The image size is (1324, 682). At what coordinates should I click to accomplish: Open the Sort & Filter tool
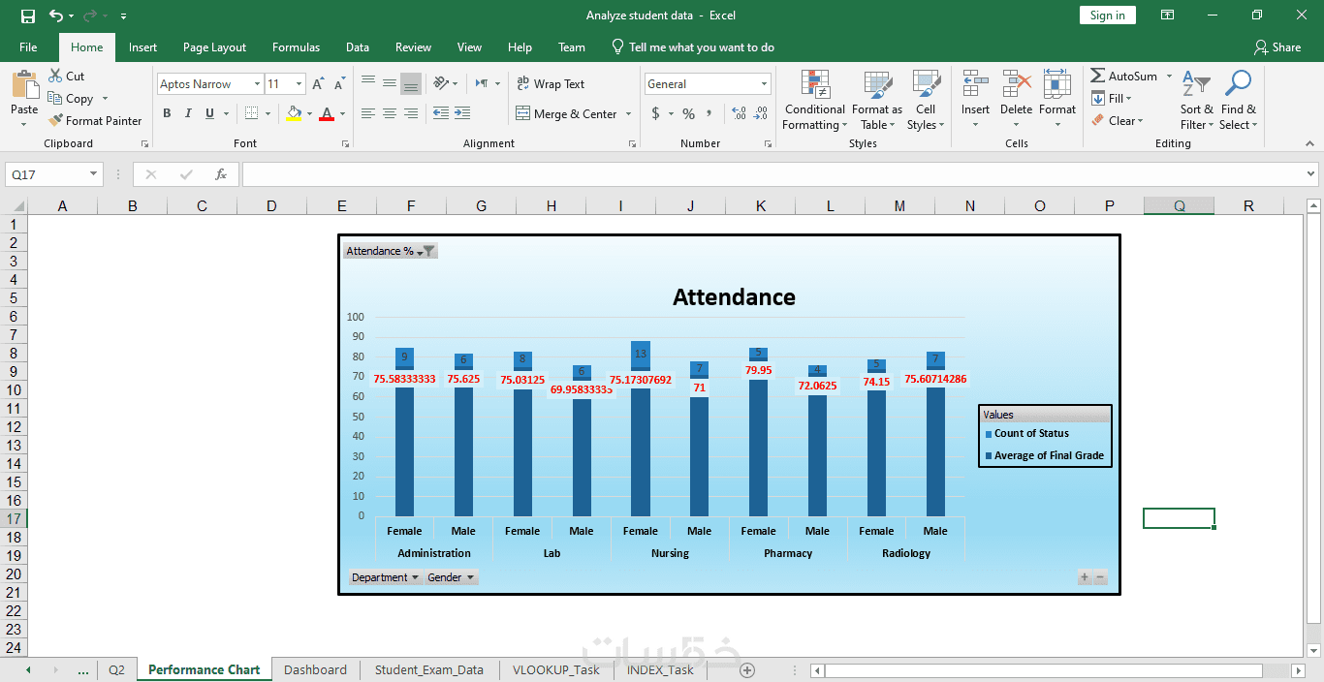coord(1196,101)
